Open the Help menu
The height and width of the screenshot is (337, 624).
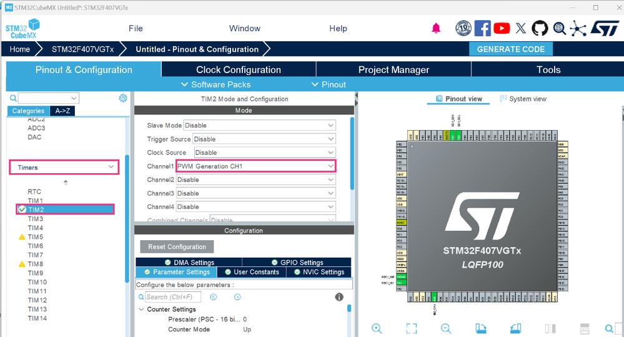click(338, 28)
